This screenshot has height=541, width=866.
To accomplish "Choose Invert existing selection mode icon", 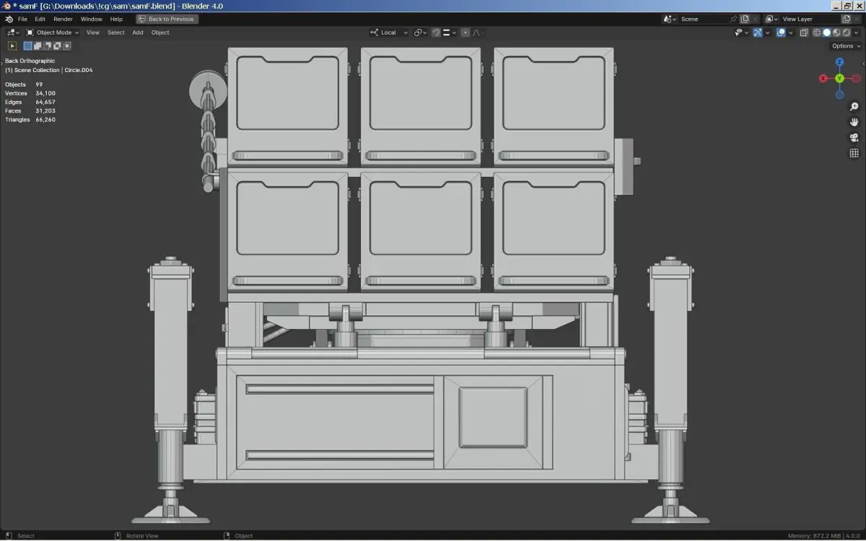I will point(57,46).
